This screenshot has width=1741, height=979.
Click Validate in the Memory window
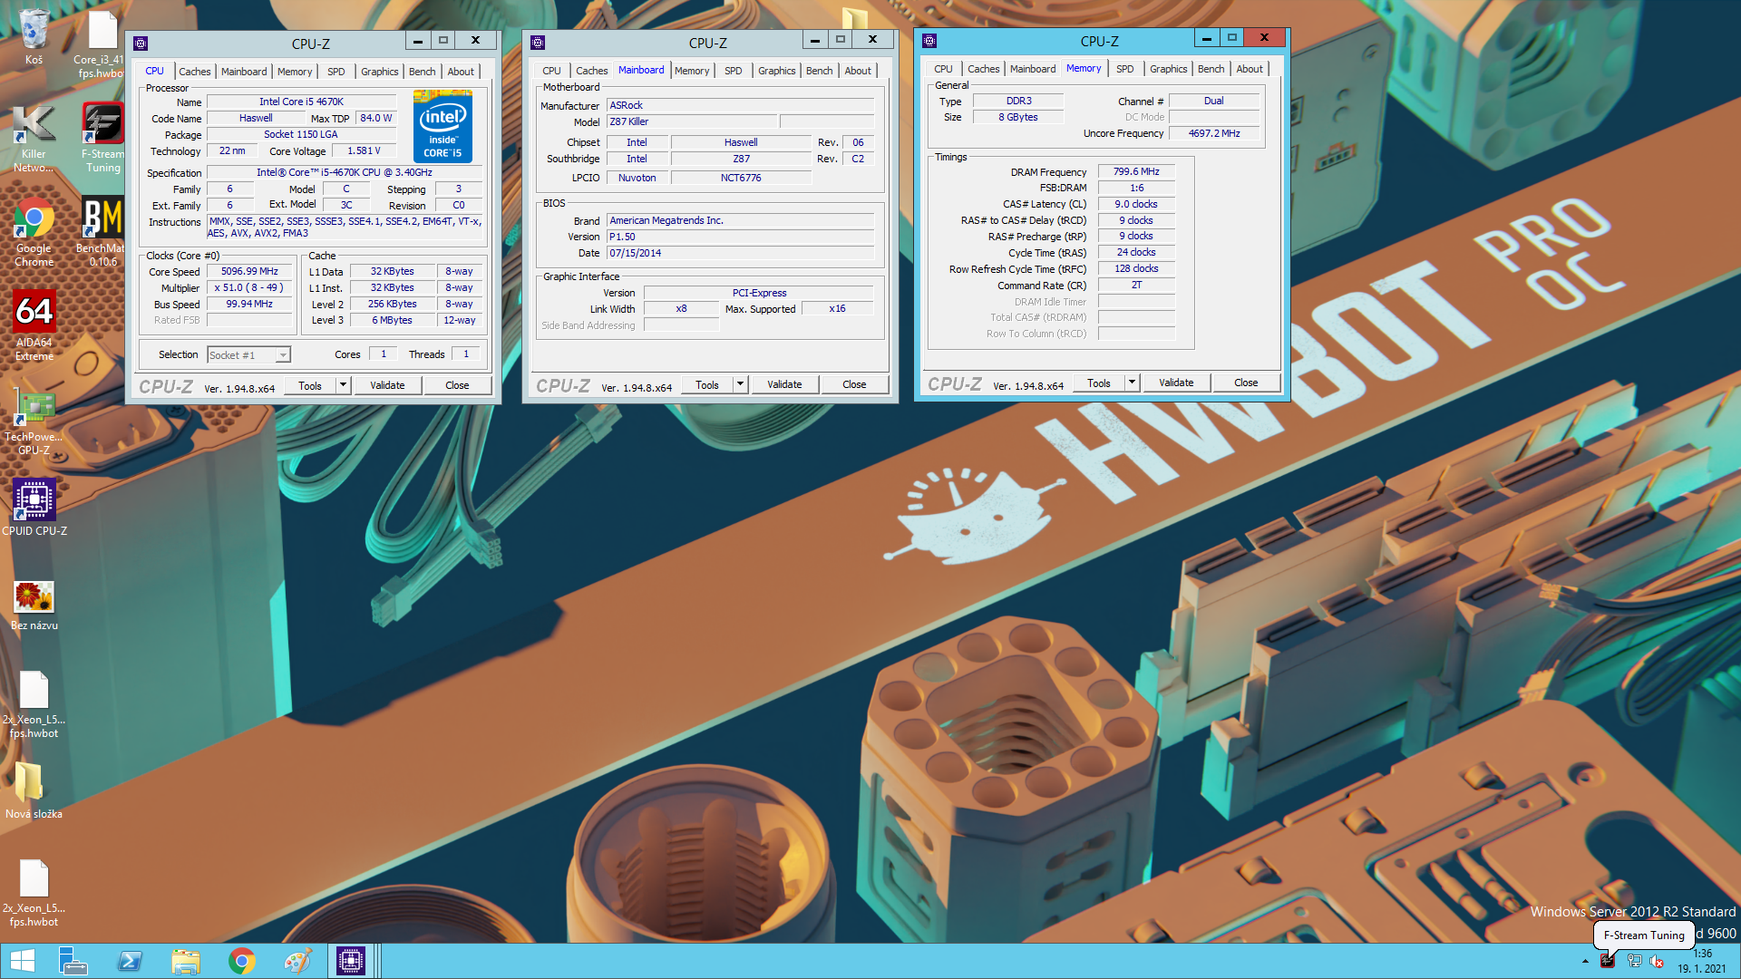click(x=1176, y=383)
